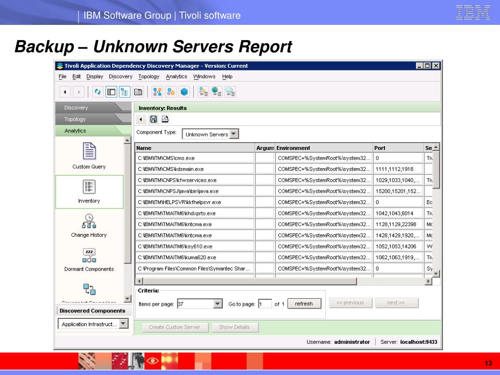Open the Edit menu
Viewport: 500px width, 375px height.
click(77, 77)
